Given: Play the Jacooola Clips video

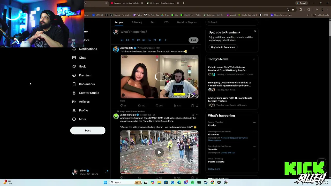Looking at the screenshot, I should pos(159,152).
